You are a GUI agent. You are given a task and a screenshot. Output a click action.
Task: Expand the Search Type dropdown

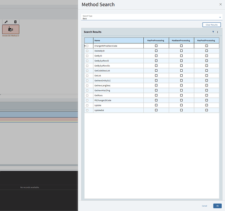pyautogui.click(x=152, y=17)
